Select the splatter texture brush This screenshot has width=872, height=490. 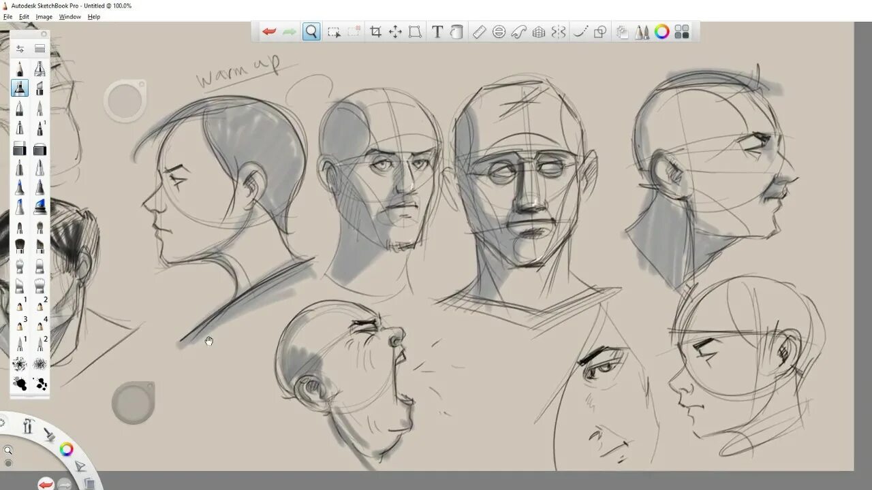tap(20, 364)
